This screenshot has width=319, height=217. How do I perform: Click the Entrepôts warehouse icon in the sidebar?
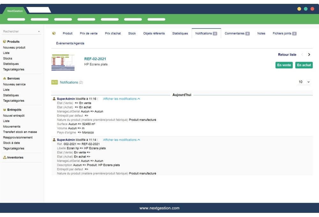(4, 110)
